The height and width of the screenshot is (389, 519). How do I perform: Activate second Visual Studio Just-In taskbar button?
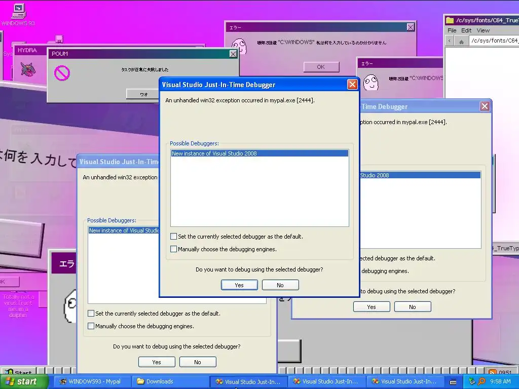(x=327, y=381)
